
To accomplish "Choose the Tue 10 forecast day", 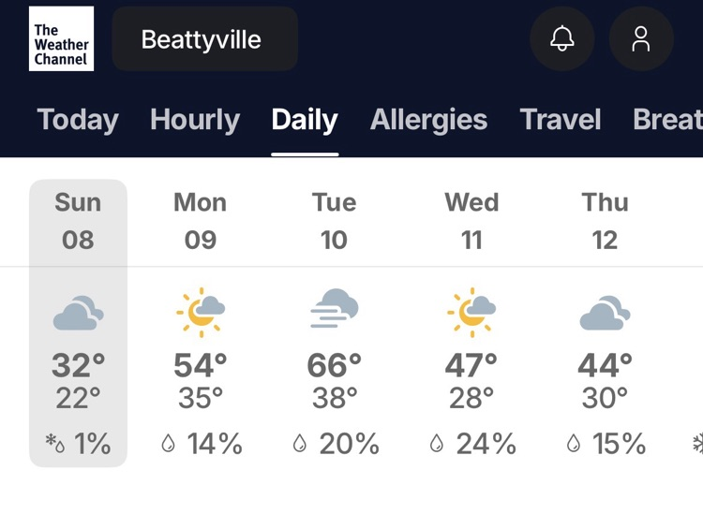I will [334, 222].
